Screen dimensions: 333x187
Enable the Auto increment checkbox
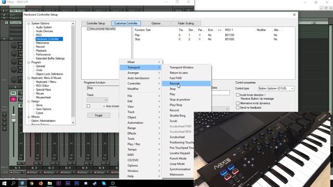point(88,106)
